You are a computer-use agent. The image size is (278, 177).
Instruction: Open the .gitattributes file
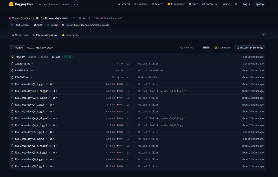click(x=22, y=64)
